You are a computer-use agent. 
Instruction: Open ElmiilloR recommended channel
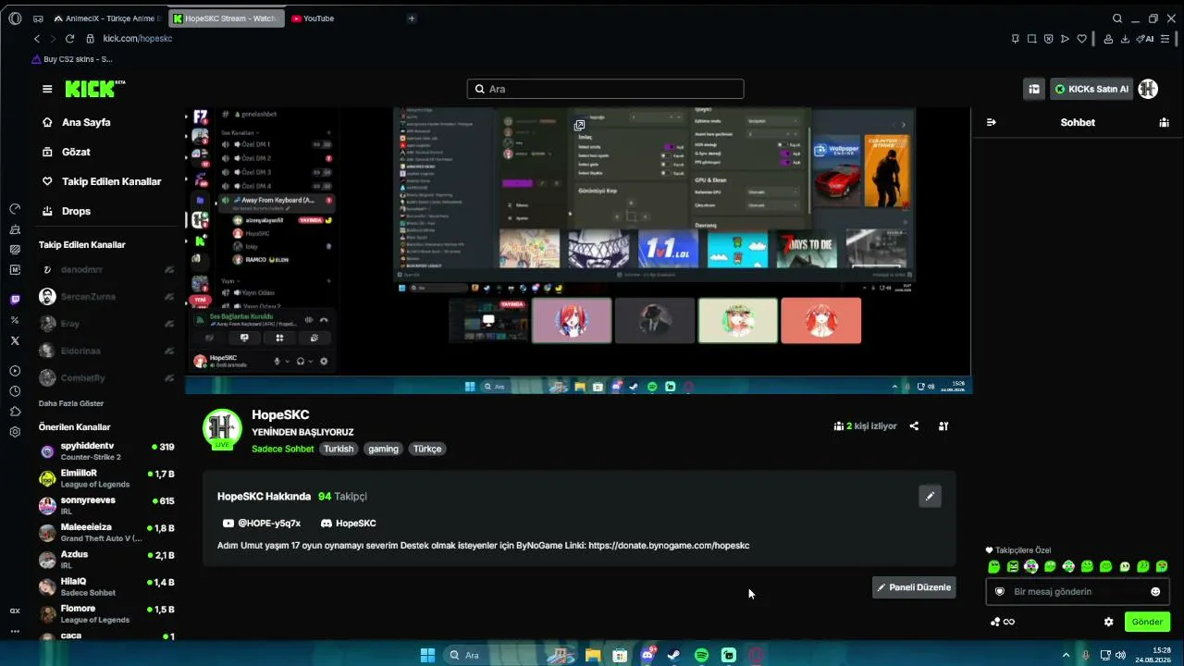(106, 478)
